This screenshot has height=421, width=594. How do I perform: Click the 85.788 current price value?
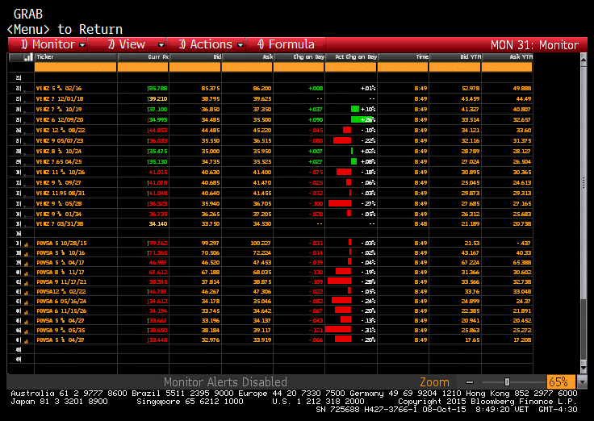coord(157,88)
